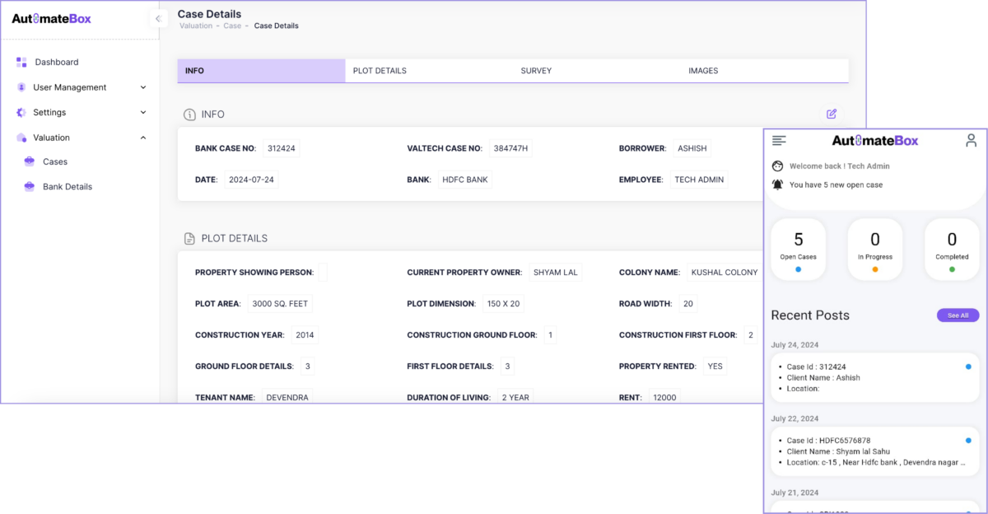Click the notification bell icon
This screenshot has height=514, width=988.
(x=777, y=185)
